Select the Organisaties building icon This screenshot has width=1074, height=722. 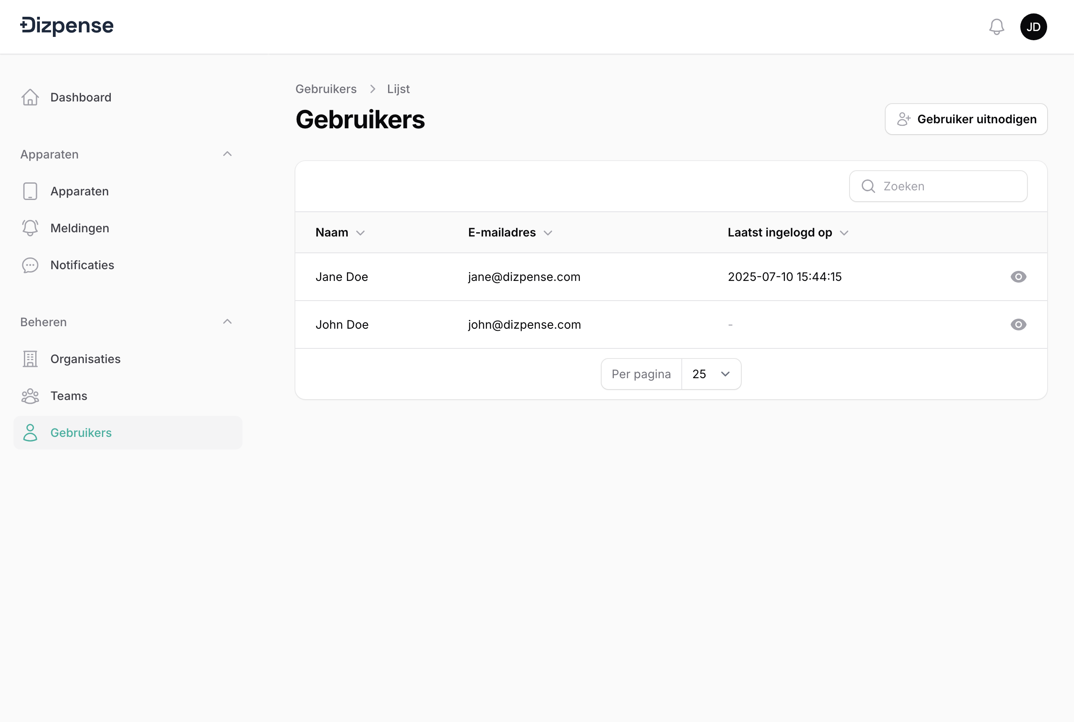tap(30, 359)
